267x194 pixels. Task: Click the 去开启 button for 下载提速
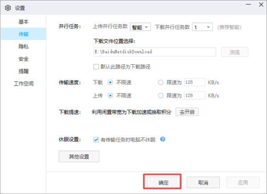pos(187,112)
